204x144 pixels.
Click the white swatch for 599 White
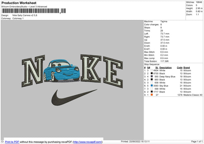point(152,89)
